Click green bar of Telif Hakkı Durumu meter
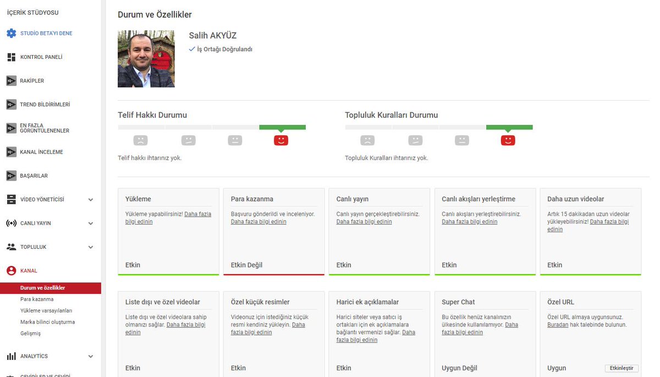The width and height of the screenshot is (660, 377). pyautogui.click(x=282, y=127)
